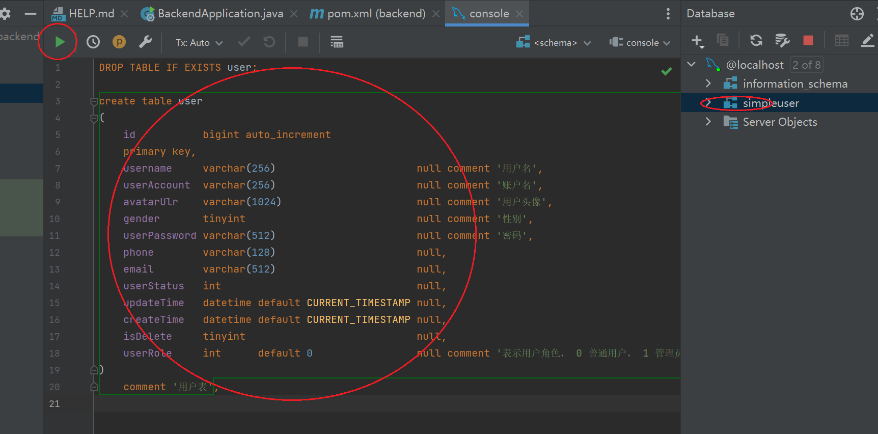This screenshot has width=878, height=434.
Task: Collapse the parenthesis fold marker on line 4
Action: pyautogui.click(x=94, y=118)
